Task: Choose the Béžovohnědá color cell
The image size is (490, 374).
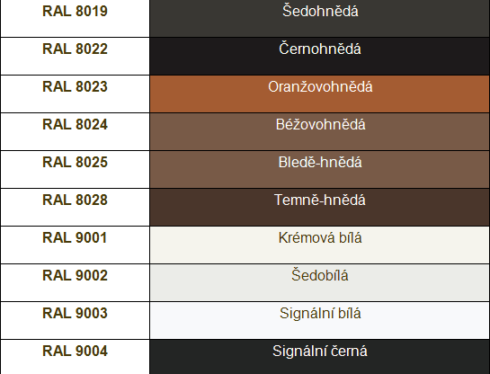Action: (319, 132)
